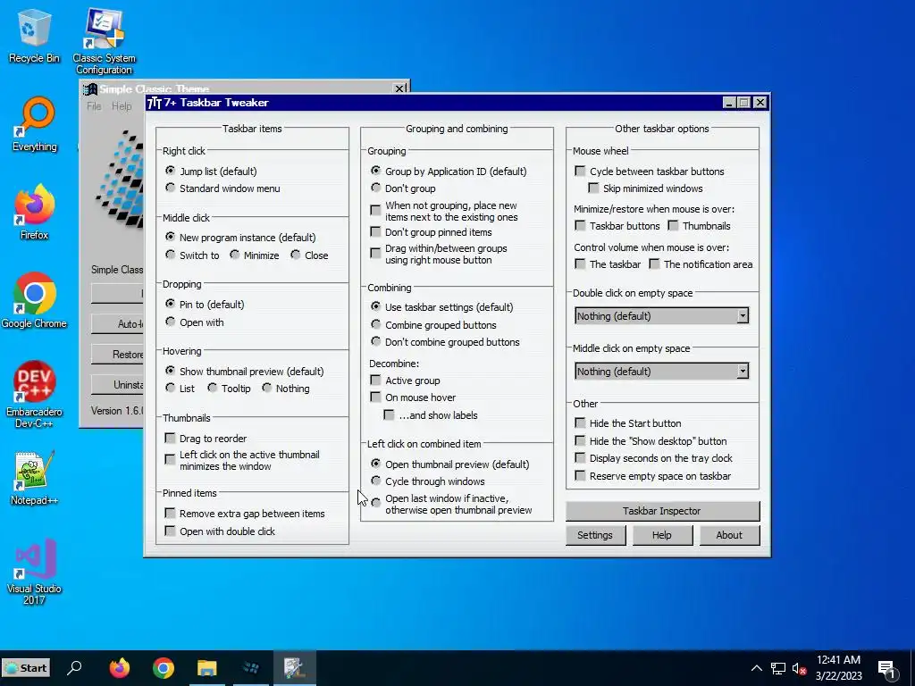Expand Double click on empty space dropdown
Viewport: 915px width, 686px height.
tap(743, 315)
